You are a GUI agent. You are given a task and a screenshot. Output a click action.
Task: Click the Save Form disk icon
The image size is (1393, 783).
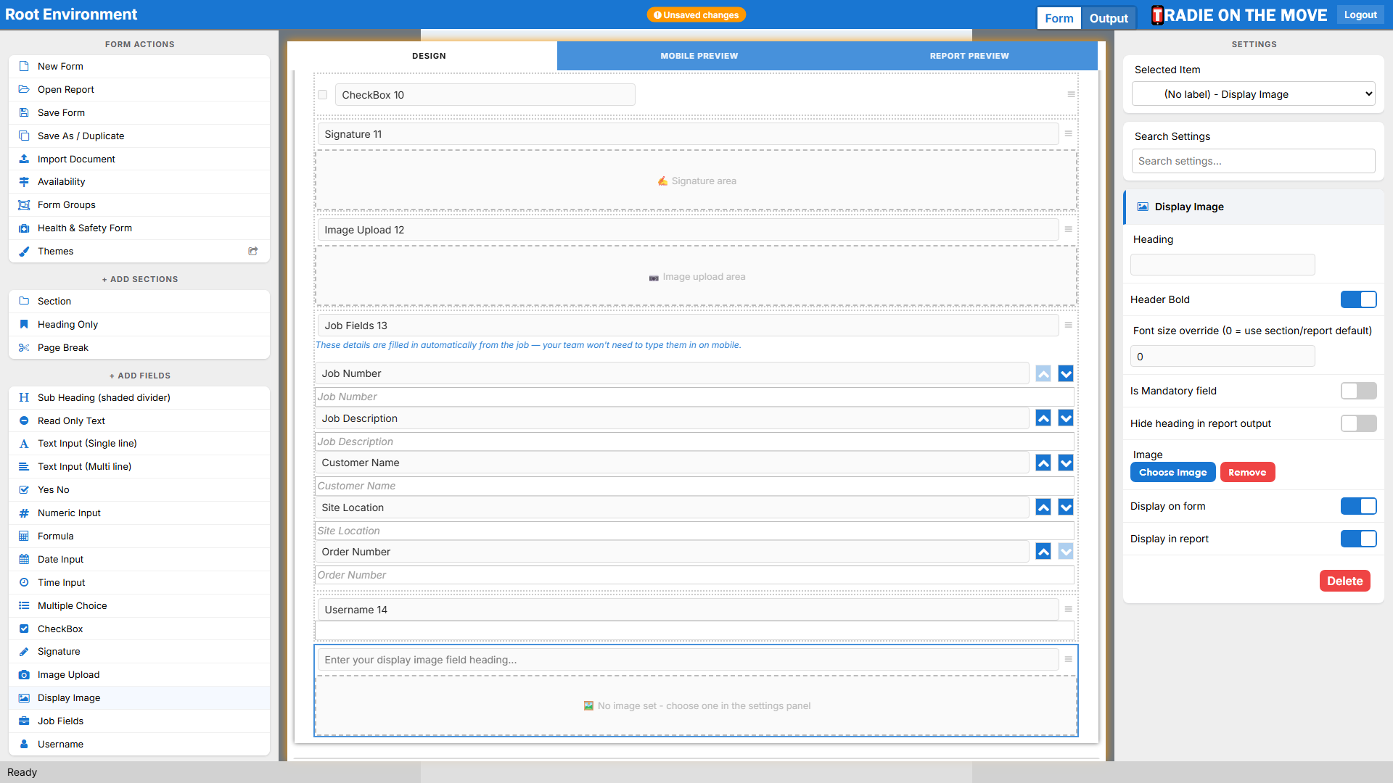pyautogui.click(x=24, y=112)
